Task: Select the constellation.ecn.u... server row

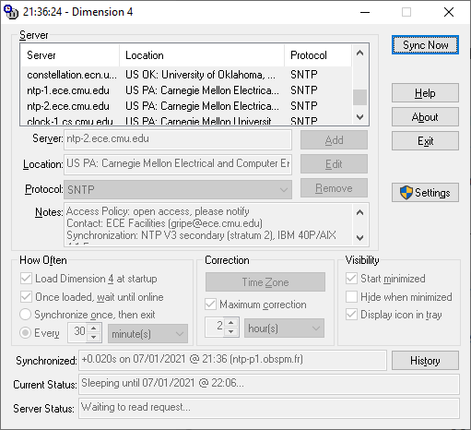Action: 186,75
